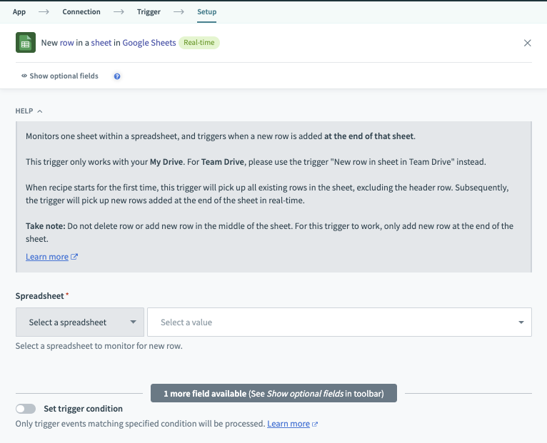Viewport: 547px width, 443px height.
Task: Click the Real-time badge
Action: tap(199, 43)
